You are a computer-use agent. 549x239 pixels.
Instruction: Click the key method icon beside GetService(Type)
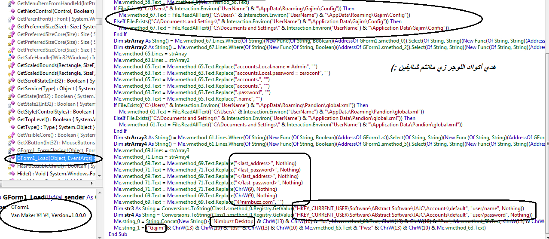(x=12, y=89)
